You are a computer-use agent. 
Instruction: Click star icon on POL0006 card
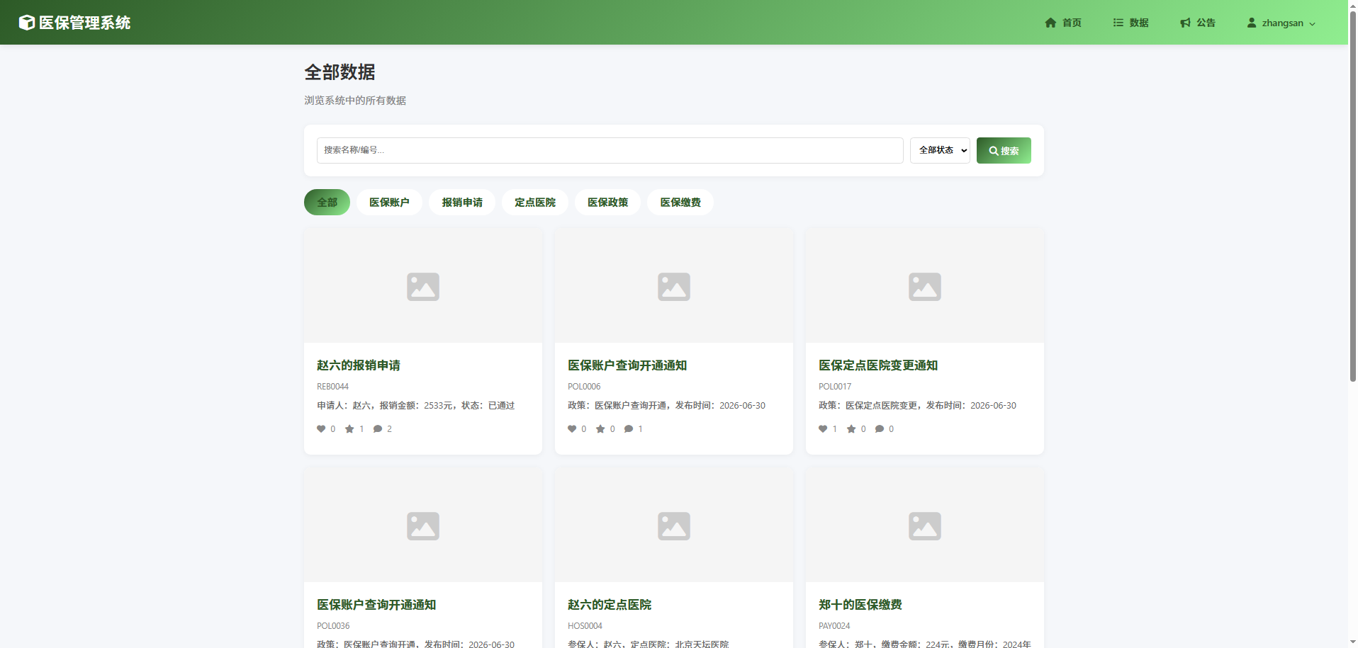(600, 428)
